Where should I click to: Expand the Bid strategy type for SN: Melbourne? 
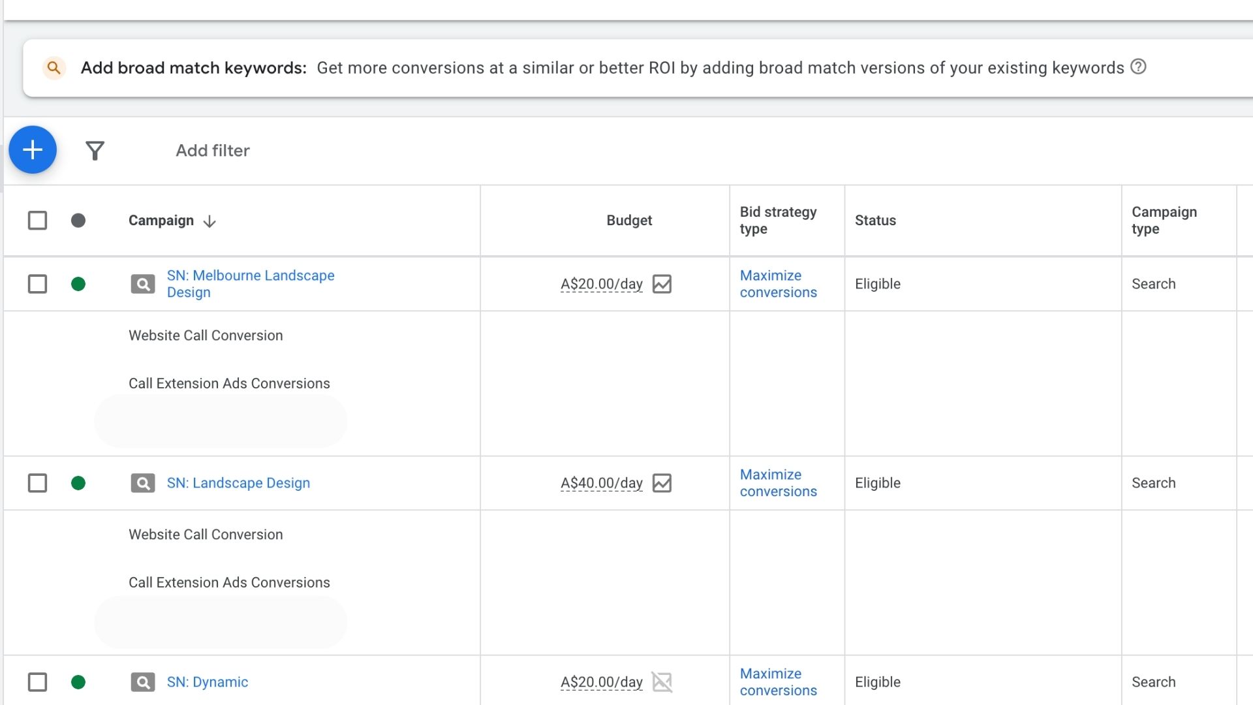(x=777, y=283)
